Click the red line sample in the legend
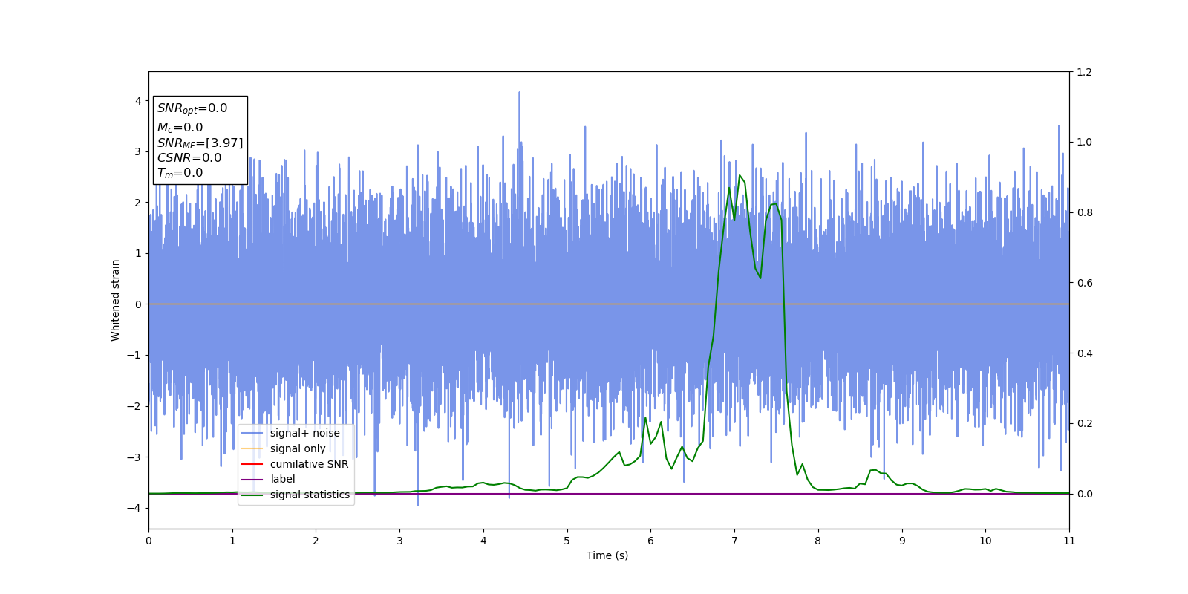This screenshot has height=594, width=1188. pos(252,464)
